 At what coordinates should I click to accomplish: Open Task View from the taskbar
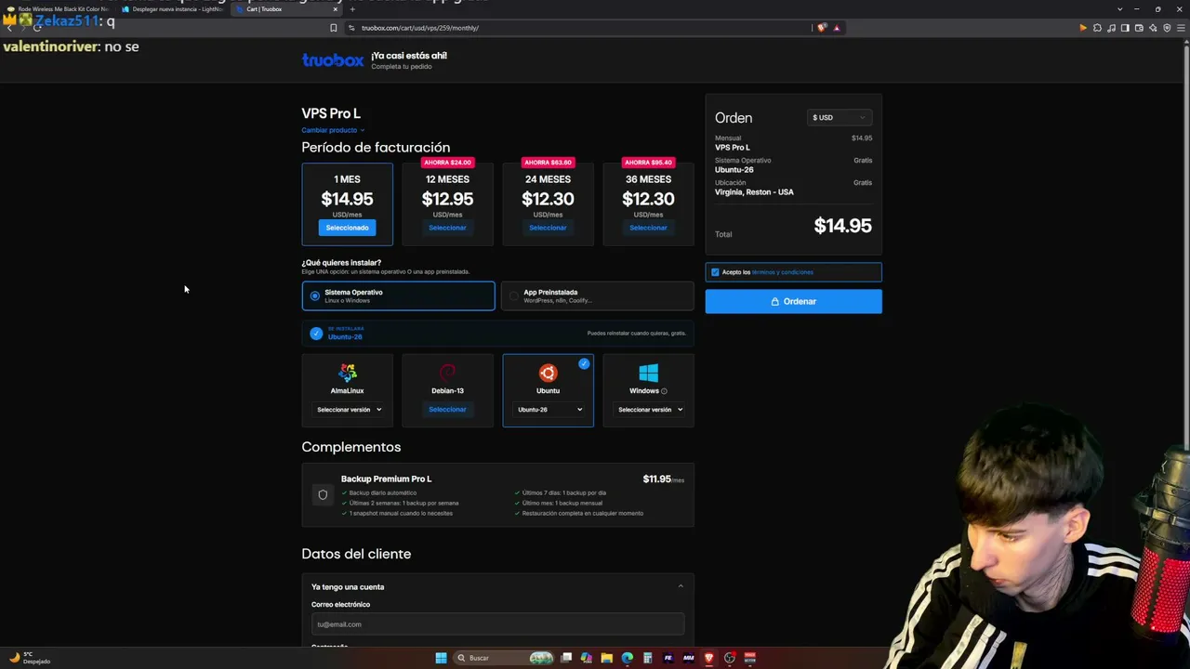click(x=565, y=658)
